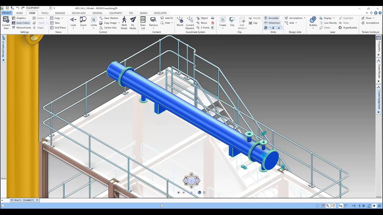Click the Cap clip button
Screen dimensions: 383x215
click(253, 23)
